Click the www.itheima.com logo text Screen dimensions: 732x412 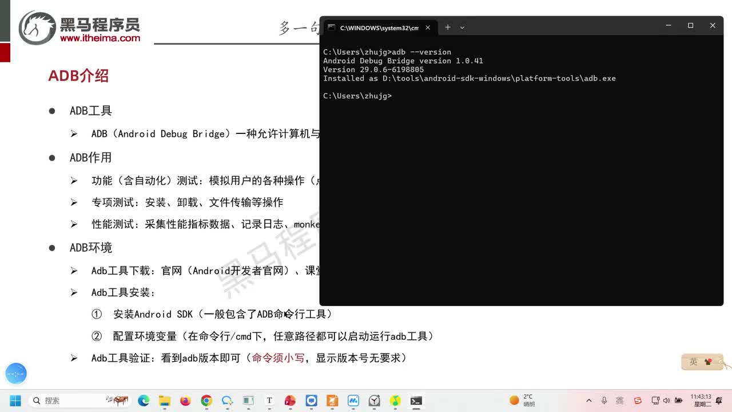[x=100, y=38]
